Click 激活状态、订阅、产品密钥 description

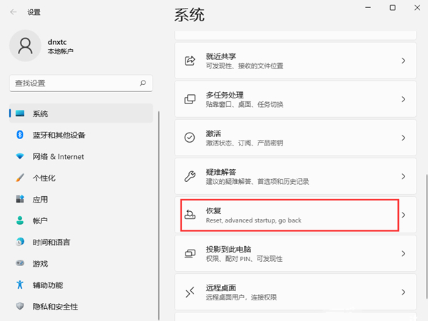[x=245, y=143]
